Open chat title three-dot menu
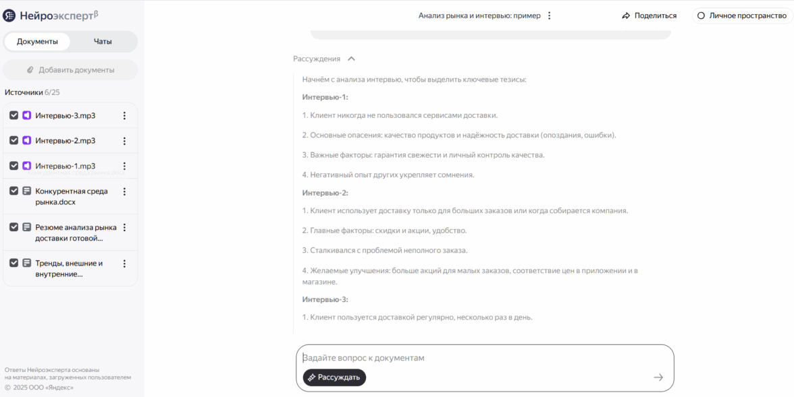This screenshot has height=397, width=794. tap(549, 16)
